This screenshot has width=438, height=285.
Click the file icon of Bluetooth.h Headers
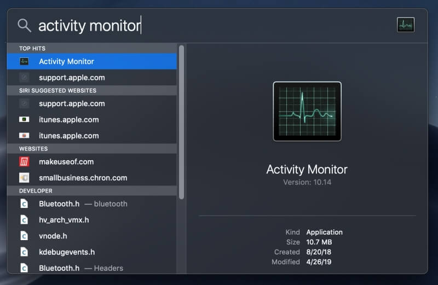(x=24, y=268)
